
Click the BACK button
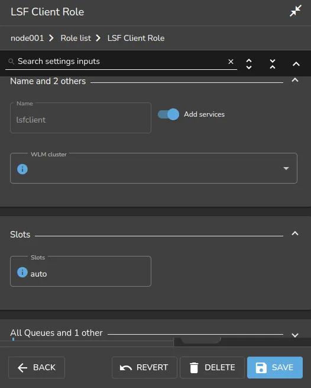(37, 367)
